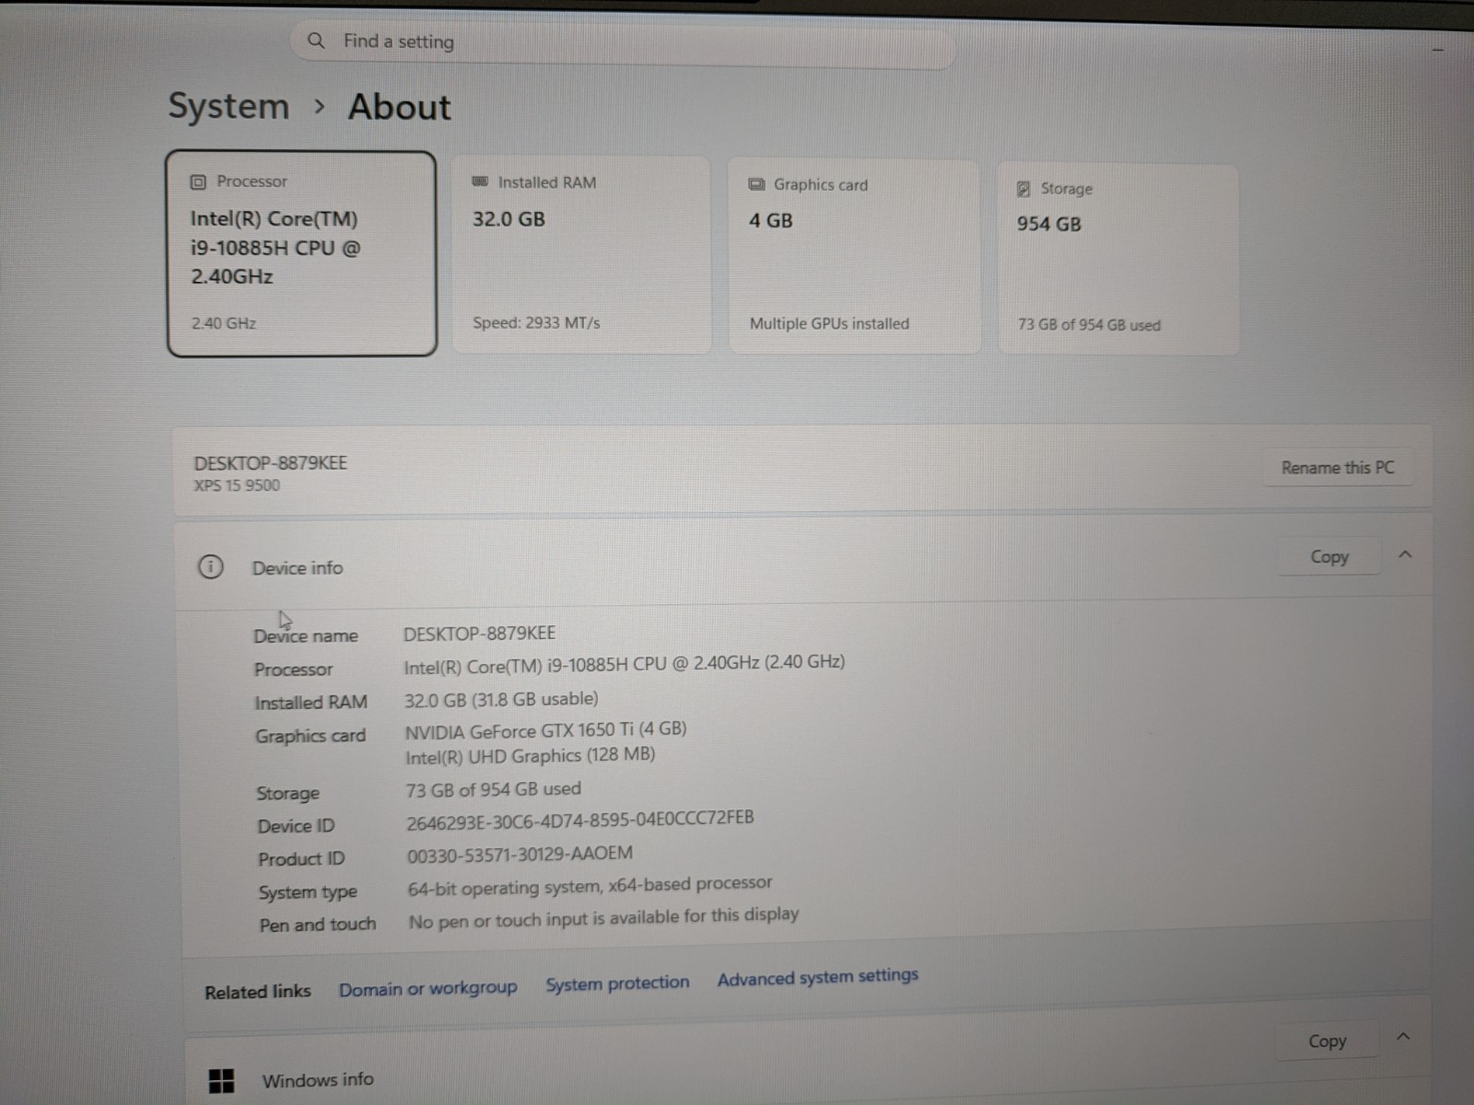1474x1105 pixels.
Task: Select the Processor info card
Action: pyautogui.click(x=301, y=253)
